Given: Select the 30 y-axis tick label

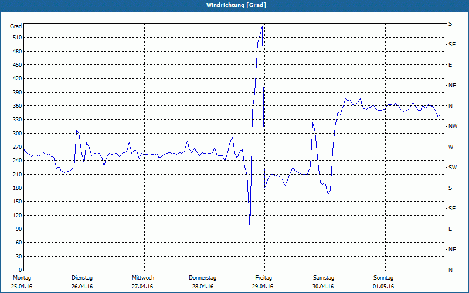Looking at the screenshot, I should [x=19, y=257].
